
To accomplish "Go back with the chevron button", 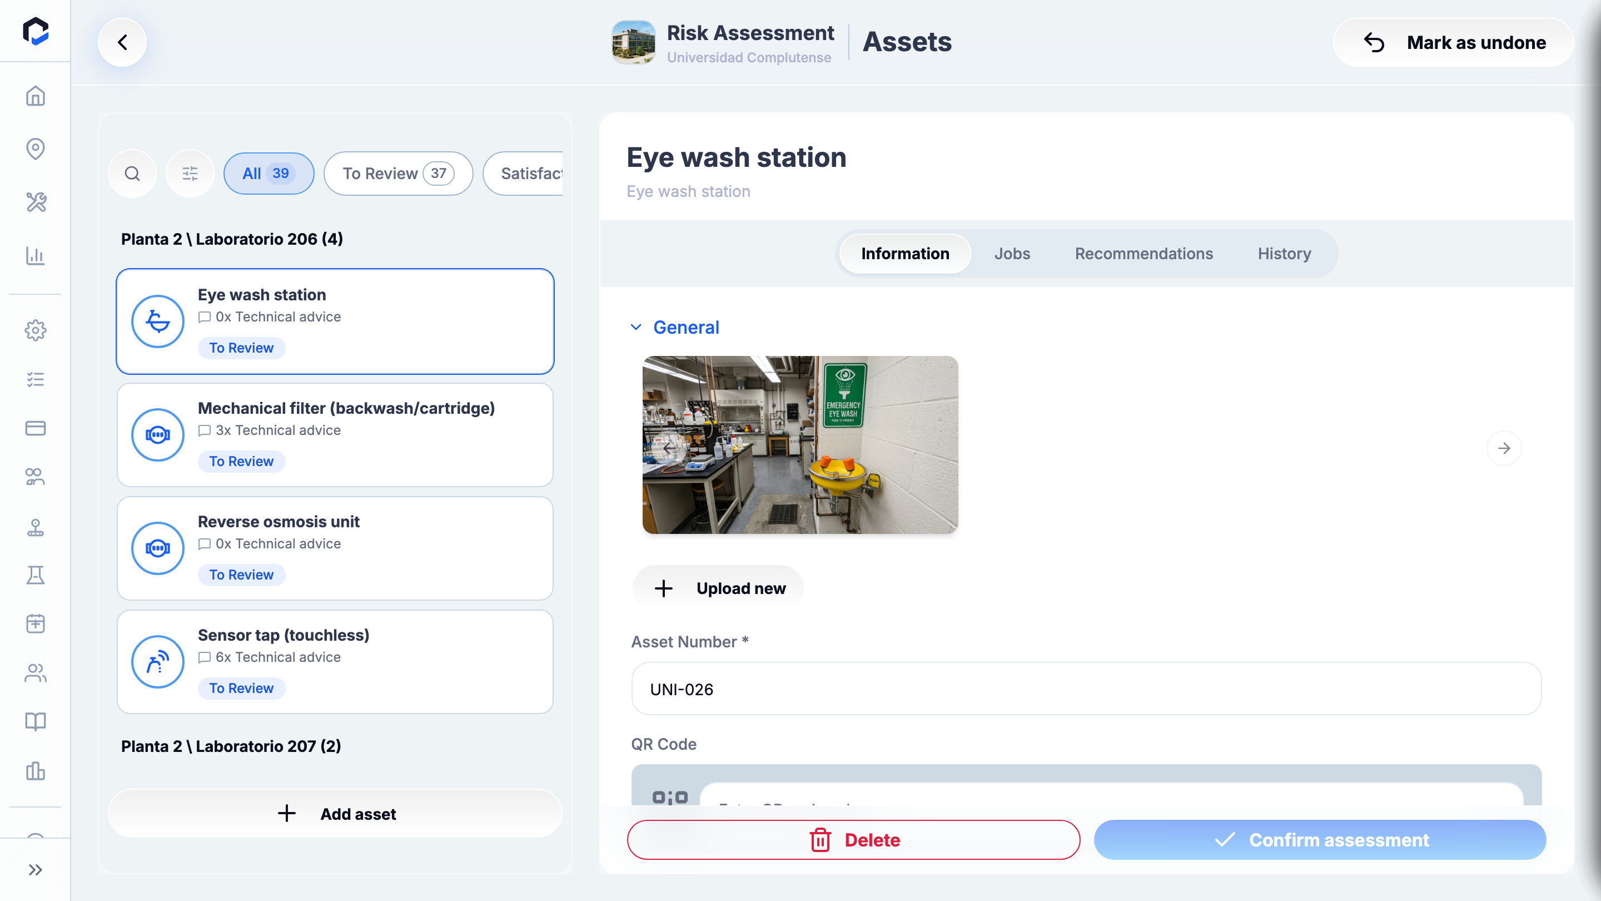I will 122,42.
